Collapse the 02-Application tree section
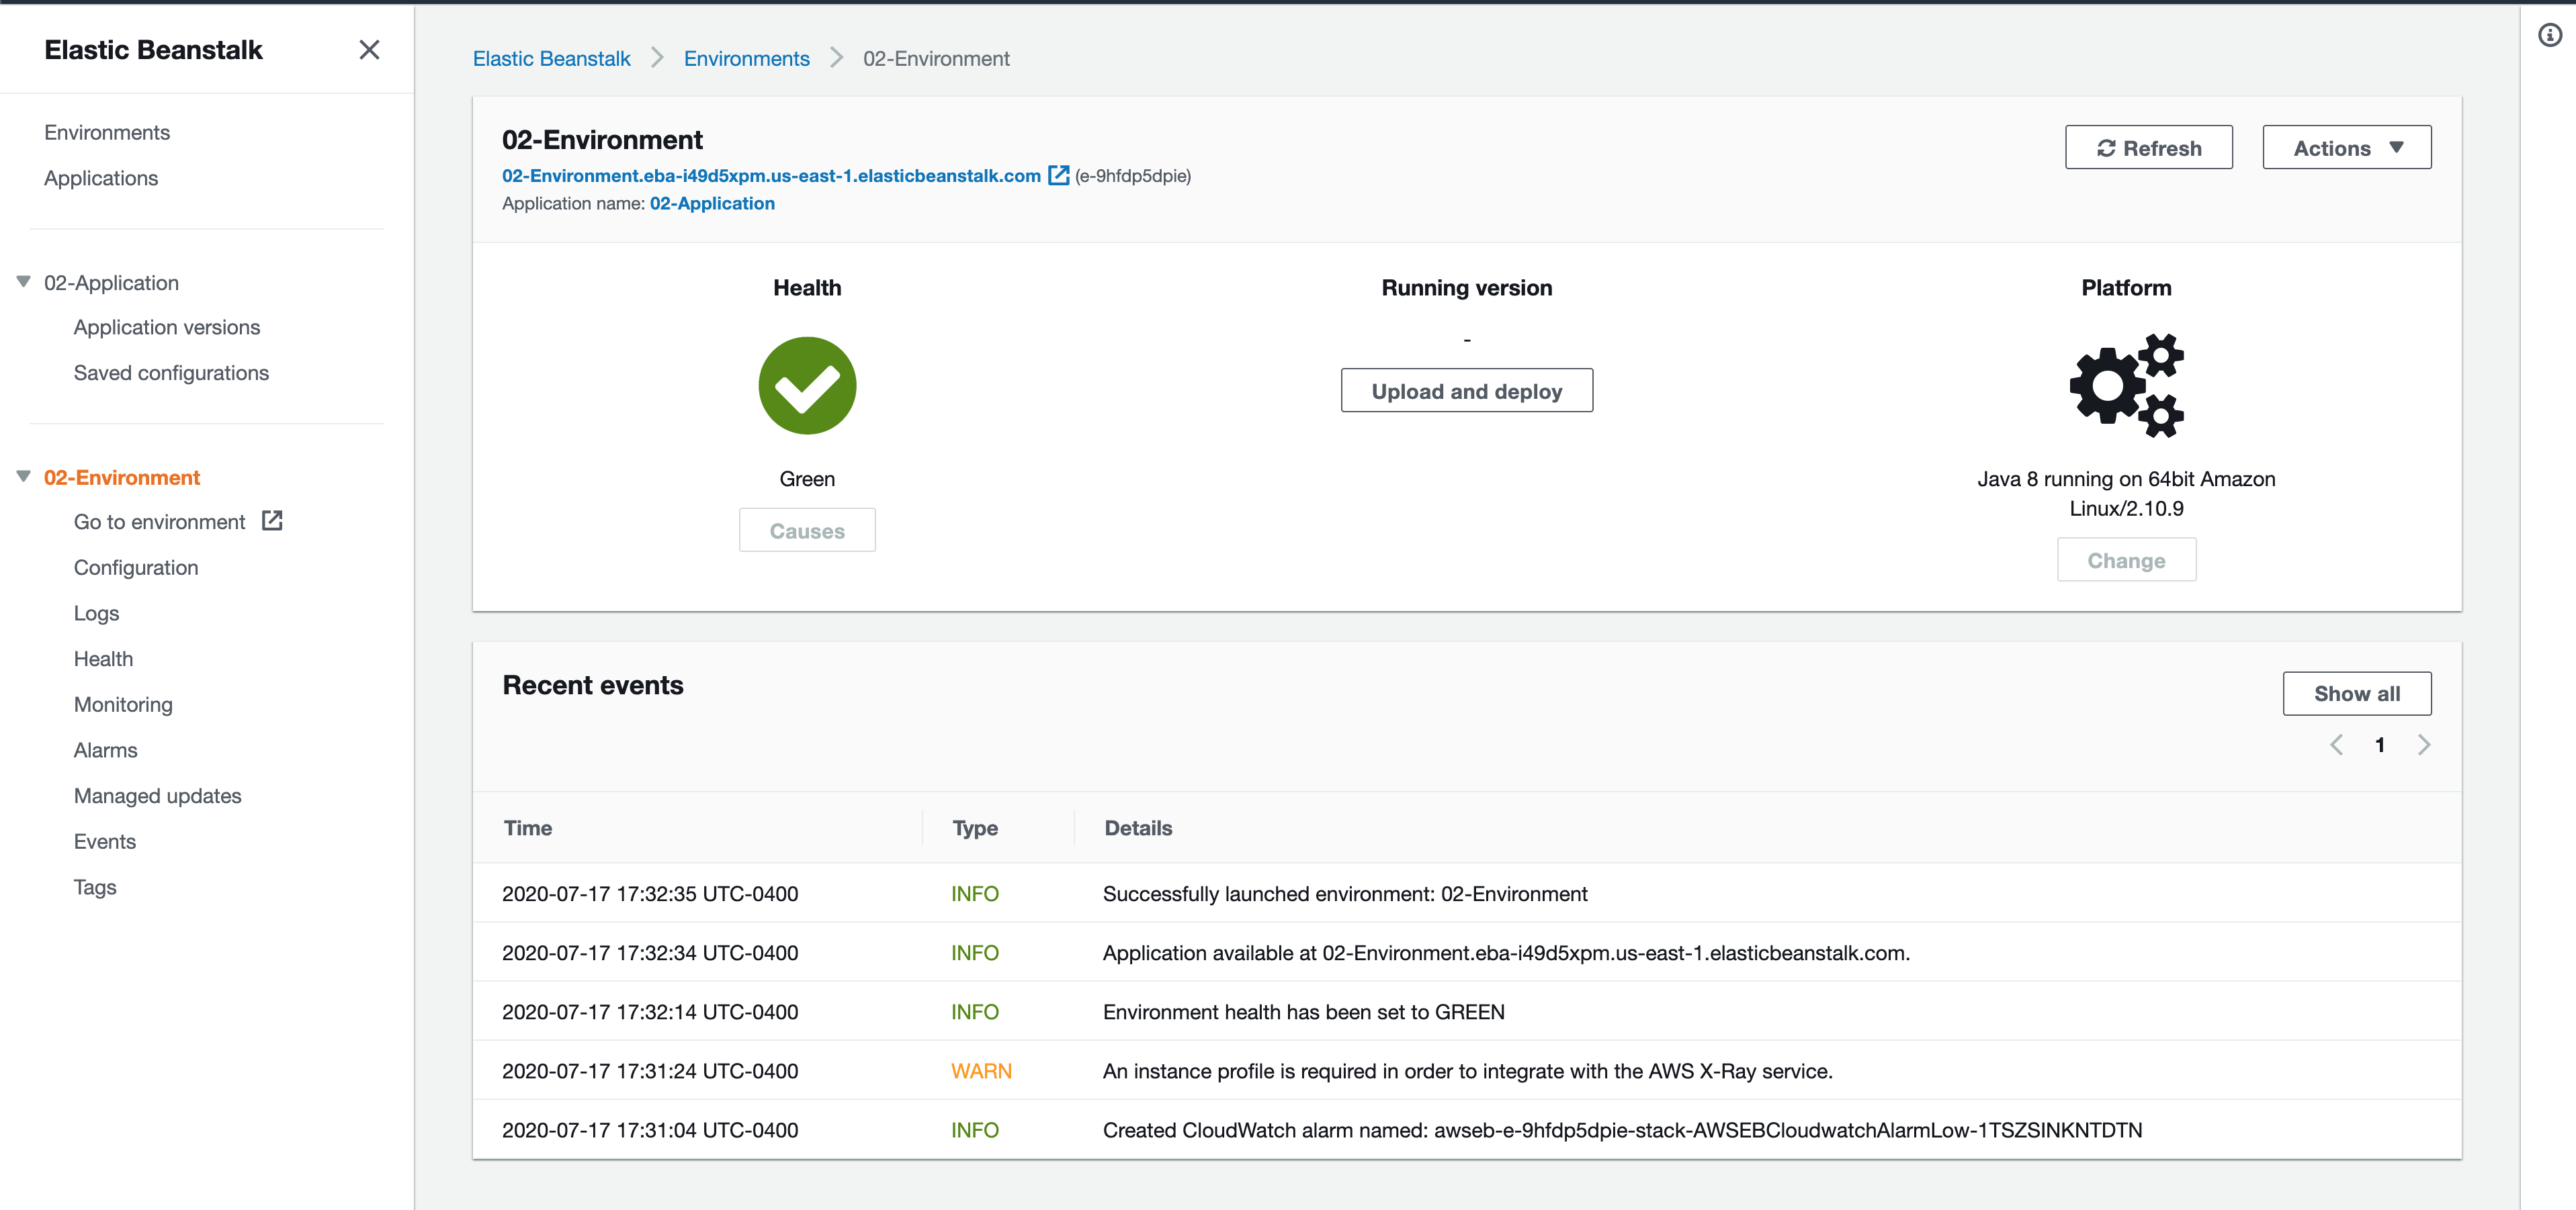Screen dimensions: 2576x1210 pos(24,282)
